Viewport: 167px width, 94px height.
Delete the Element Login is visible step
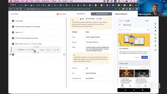58,50
